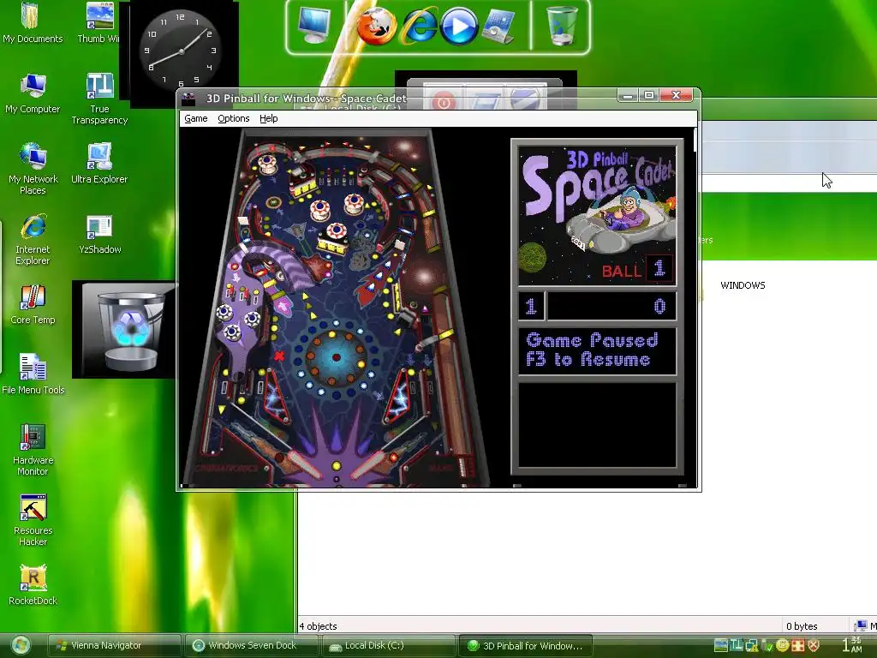Click the red shield icon in the system tray

(x=814, y=645)
